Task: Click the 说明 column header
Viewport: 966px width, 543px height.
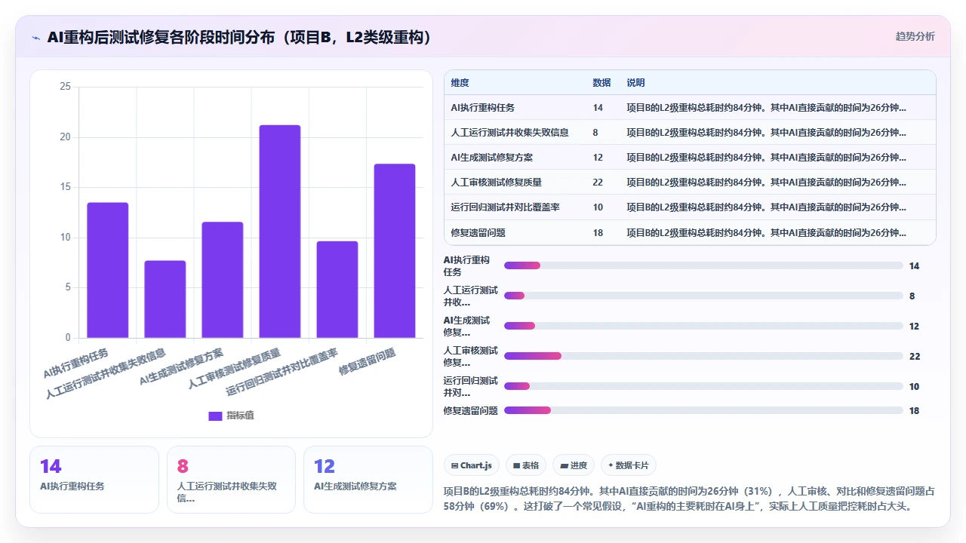Action: click(635, 83)
